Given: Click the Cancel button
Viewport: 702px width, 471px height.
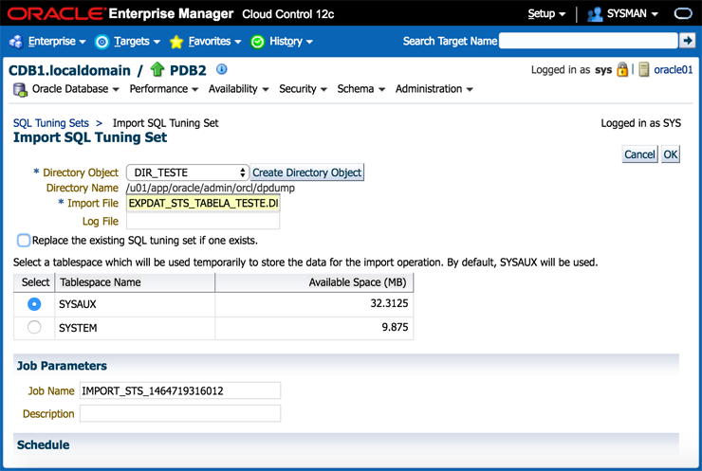Looking at the screenshot, I should click(639, 154).
